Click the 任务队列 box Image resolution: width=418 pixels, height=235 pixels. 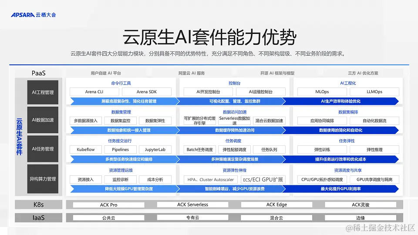269,149
